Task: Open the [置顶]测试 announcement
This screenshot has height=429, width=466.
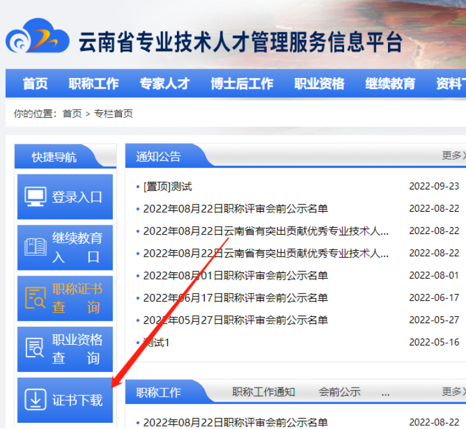Action: click(168, 186)
